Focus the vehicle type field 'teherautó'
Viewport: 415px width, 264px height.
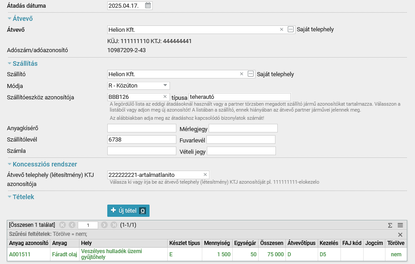(240, 97)
